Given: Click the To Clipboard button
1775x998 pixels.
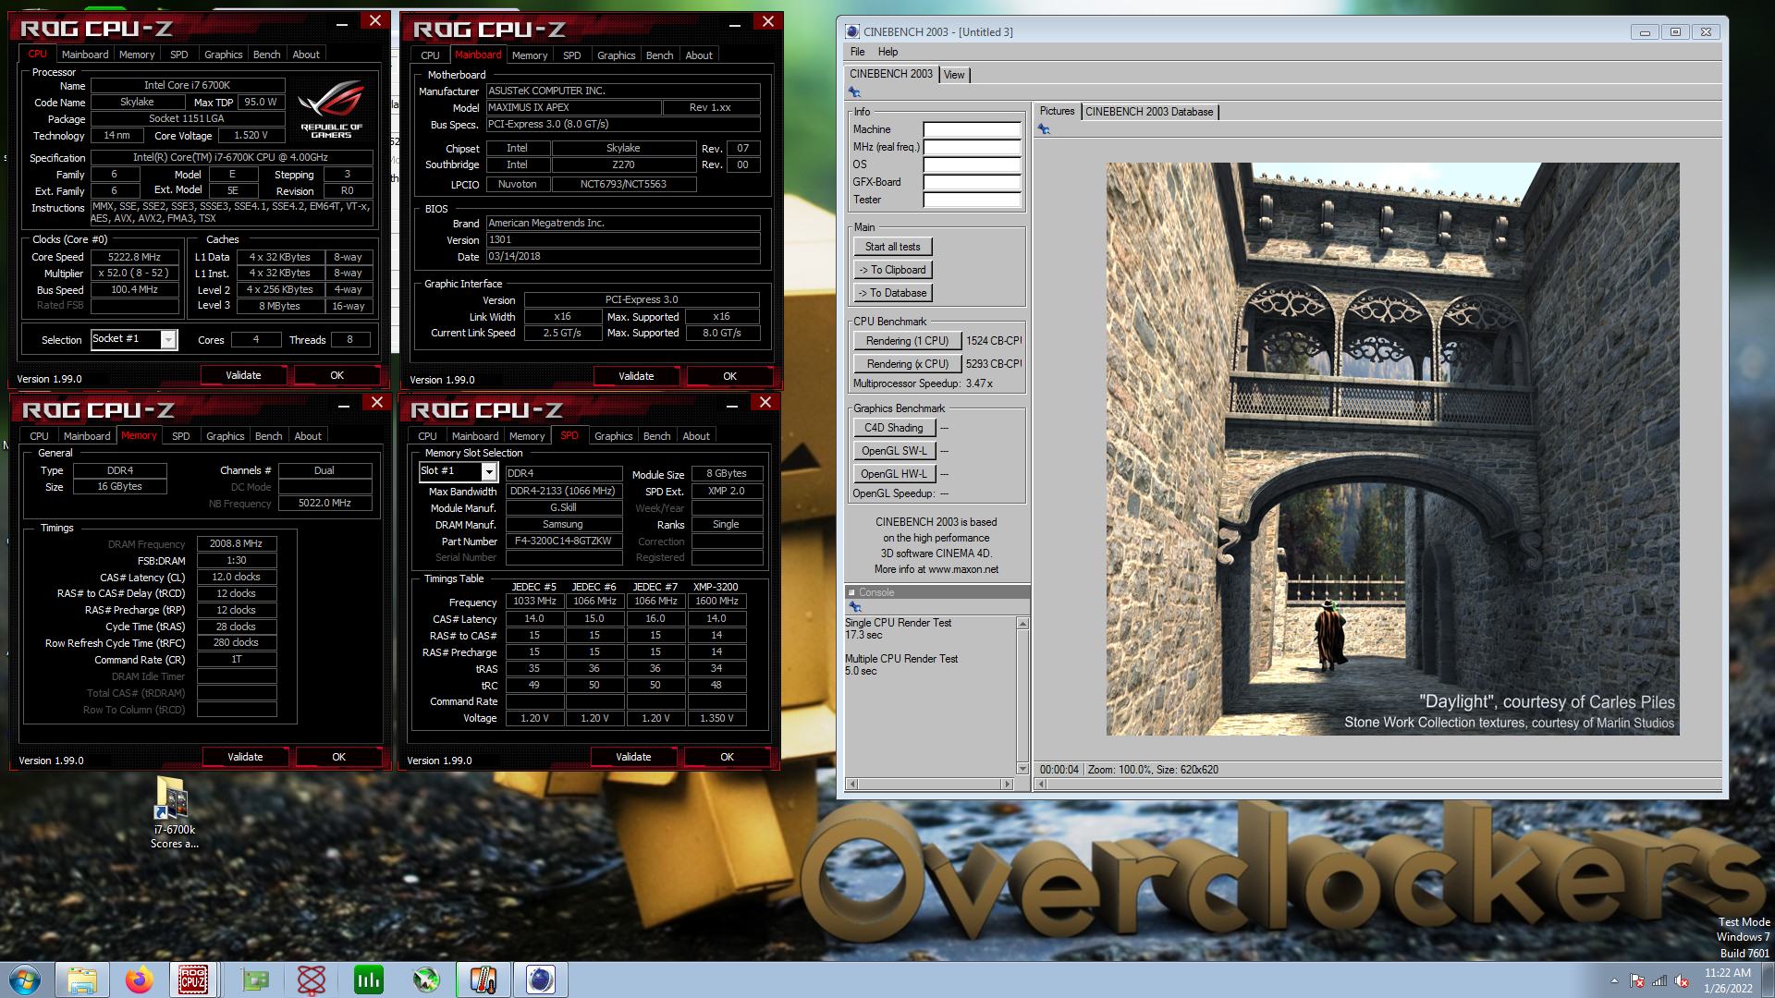Looking at the screenshot, I should [x=892, y=270].
